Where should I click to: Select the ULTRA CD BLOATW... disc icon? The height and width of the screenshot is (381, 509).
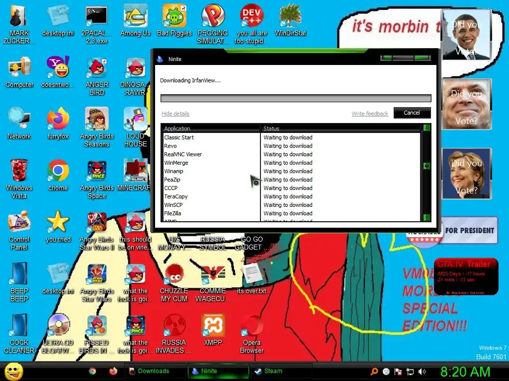(x=58, y=333)
